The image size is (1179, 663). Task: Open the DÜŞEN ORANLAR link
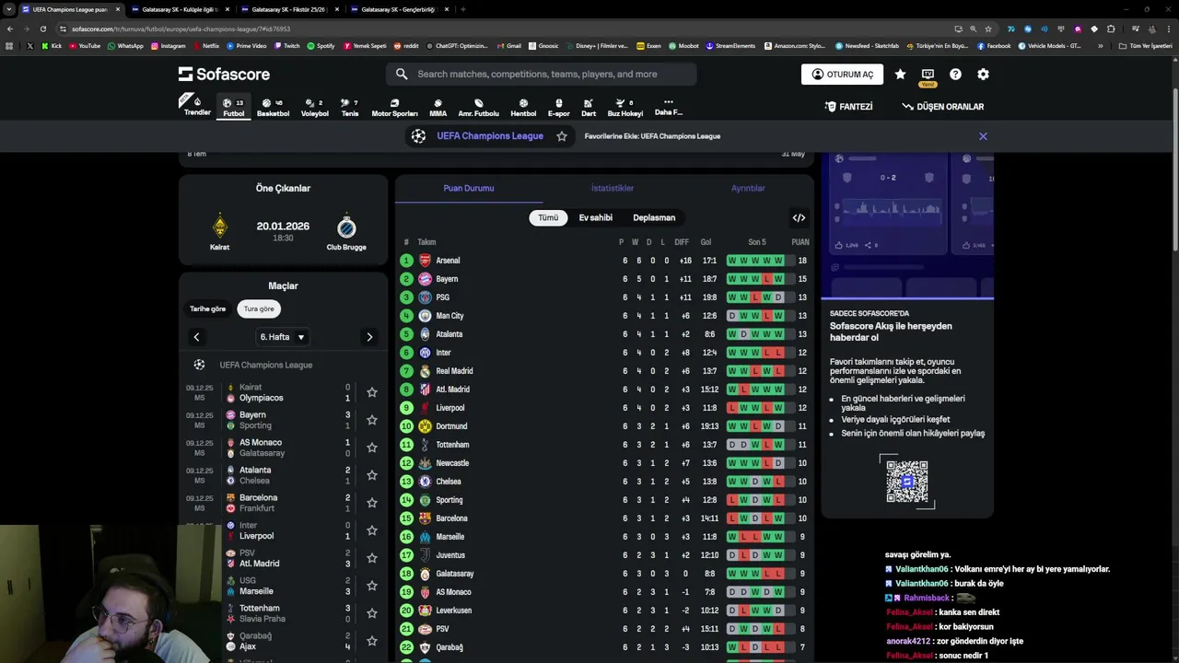pos(942,107)
